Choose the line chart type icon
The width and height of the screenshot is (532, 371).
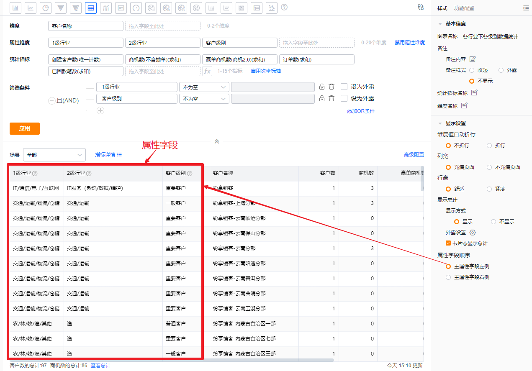pos(31,8)
